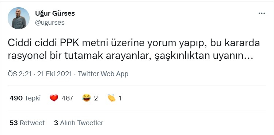View the 490 Tepki reactions list
Viewport: 274px width, 135px height.
(x=25, y=98)
